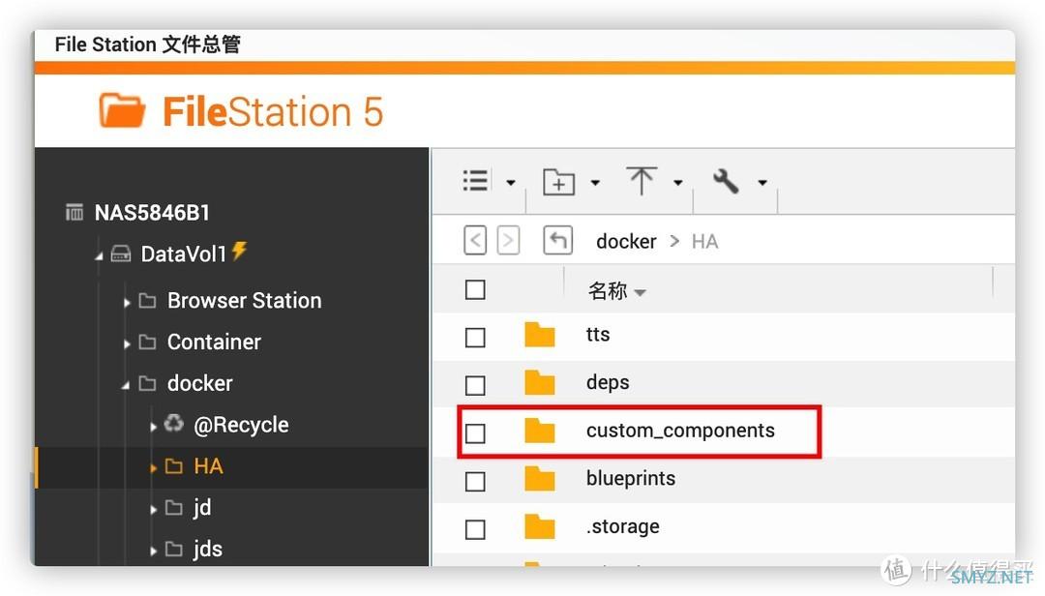Open @Recycle in the sidebar

click(x=241, y=425)
